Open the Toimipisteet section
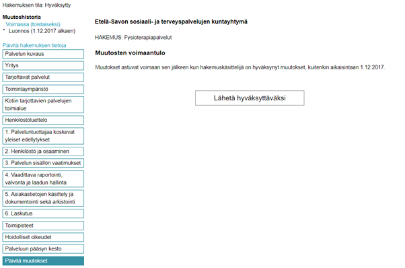The width and height of the screenshot is (405, 268). click(43, 226)
